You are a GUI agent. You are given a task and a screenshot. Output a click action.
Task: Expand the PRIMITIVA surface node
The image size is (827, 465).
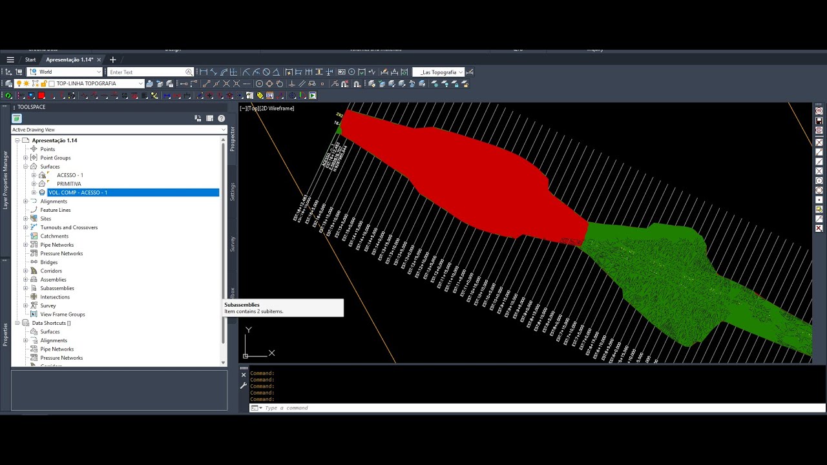34,184
